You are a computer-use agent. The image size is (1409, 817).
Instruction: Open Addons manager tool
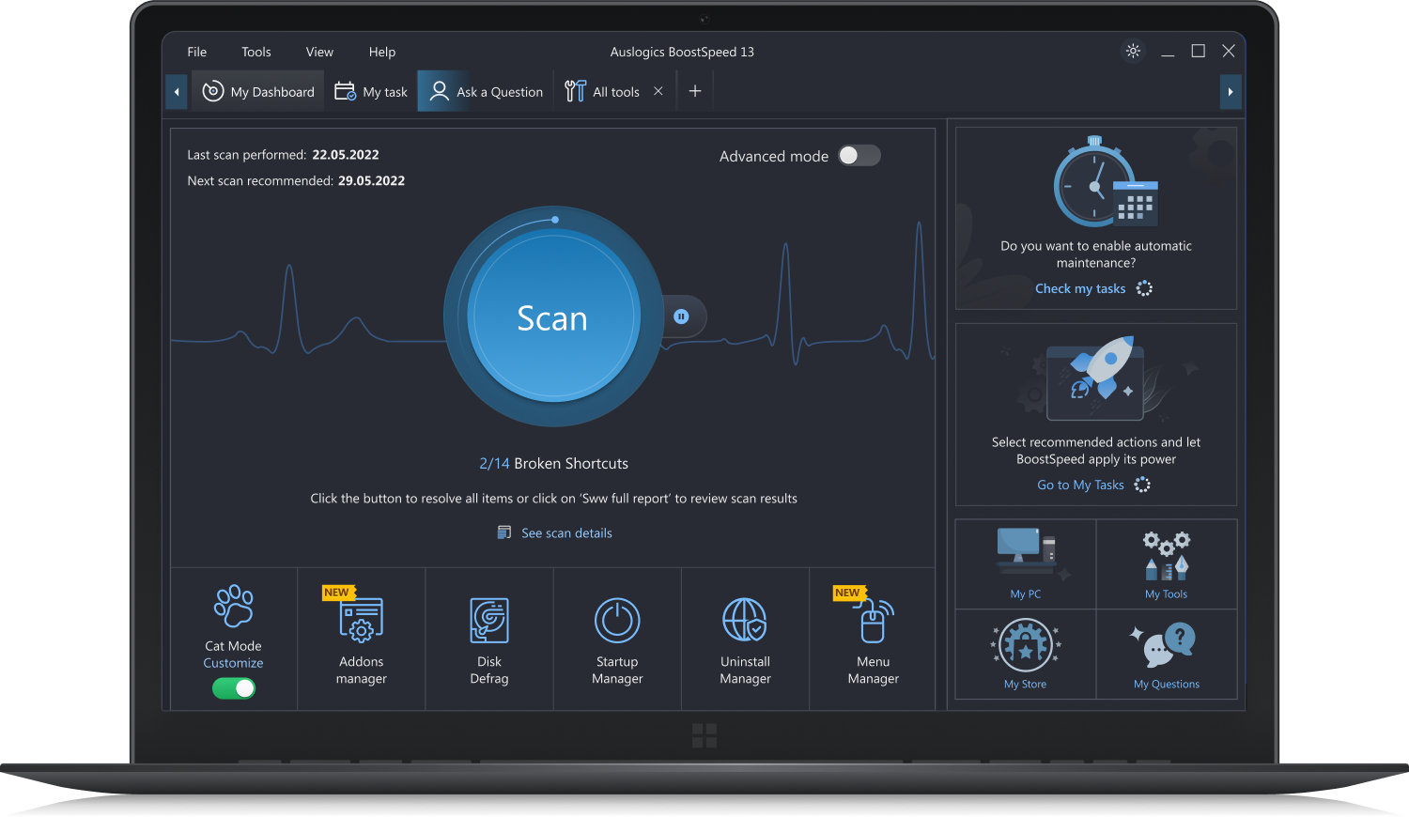[x=362, y=639]
